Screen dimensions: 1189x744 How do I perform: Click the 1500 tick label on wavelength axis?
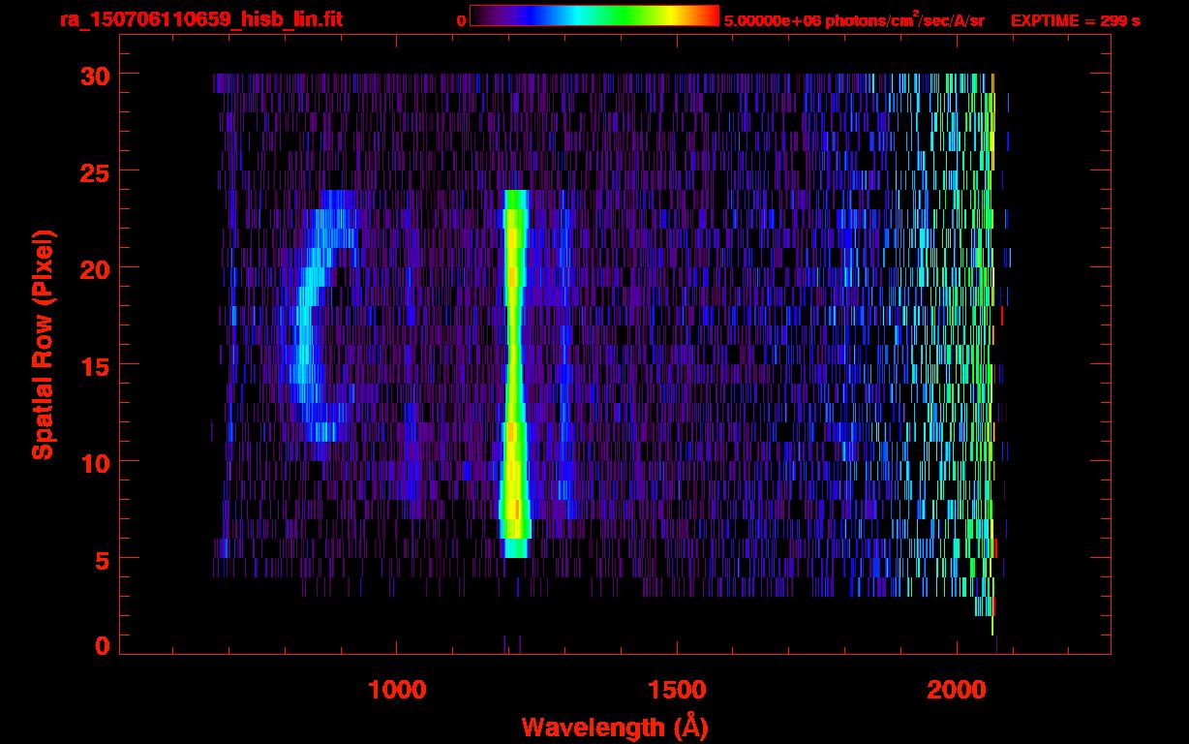[x=676, y=690]
